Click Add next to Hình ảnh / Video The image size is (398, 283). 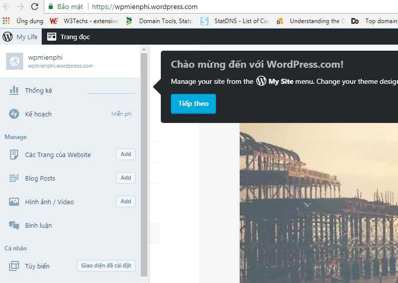coord(126,201)
